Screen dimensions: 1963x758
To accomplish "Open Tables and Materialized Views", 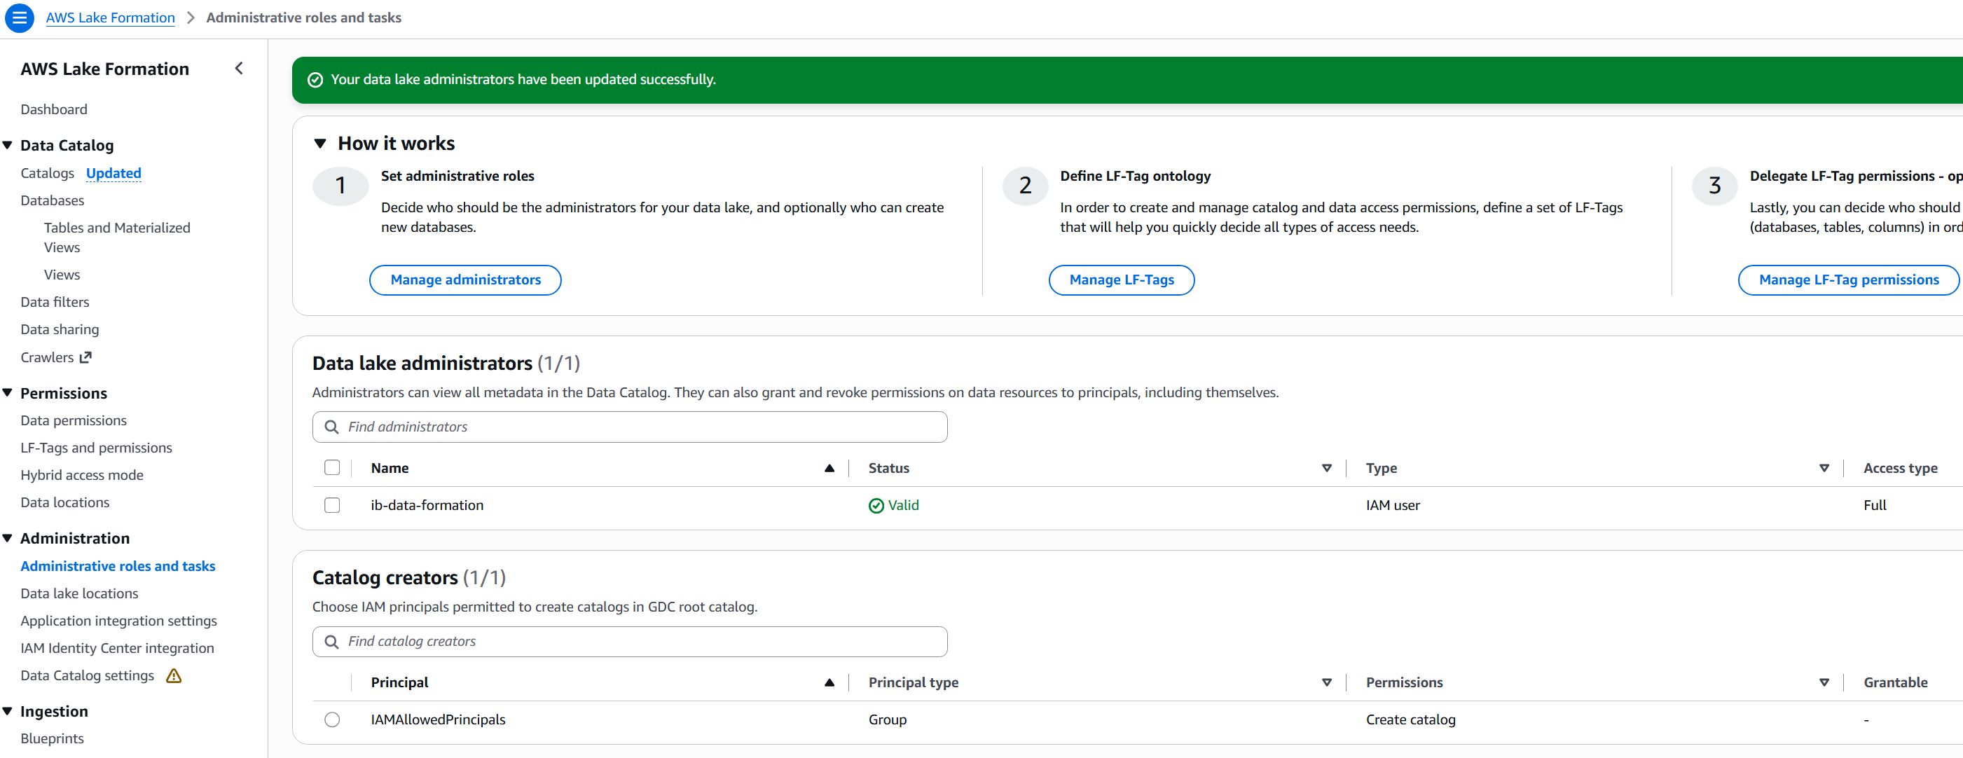I will tap(118, 237).
